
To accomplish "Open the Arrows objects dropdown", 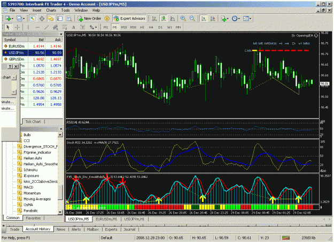I will (x=93, y=27).
